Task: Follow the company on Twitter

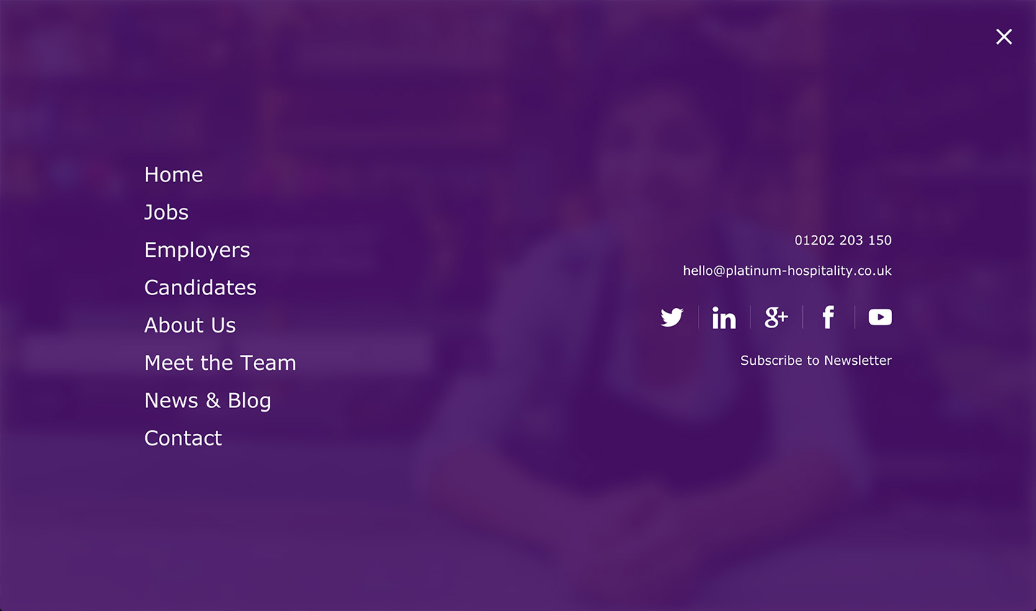Action: click(x=672, y=317)
